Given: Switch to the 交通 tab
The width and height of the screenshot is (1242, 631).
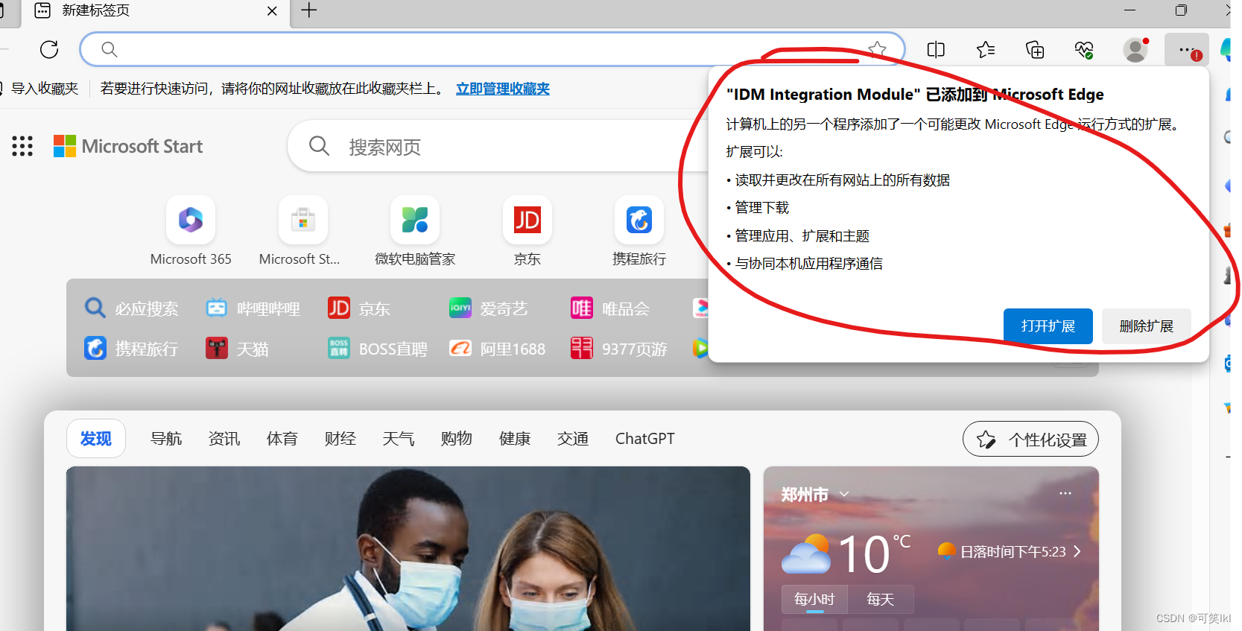Looking at the screenshot, I should click(573, 439).
